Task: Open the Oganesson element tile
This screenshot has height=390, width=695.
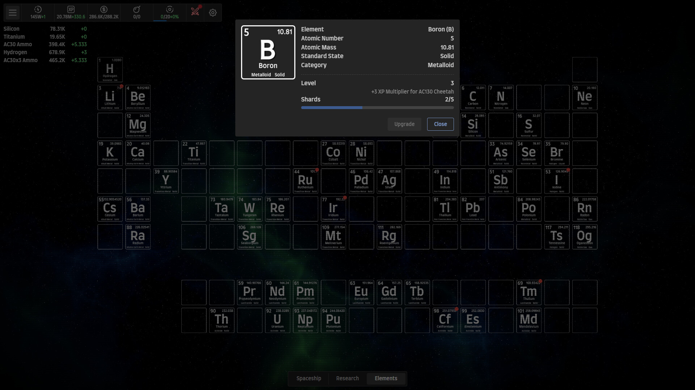Action: 585,237
